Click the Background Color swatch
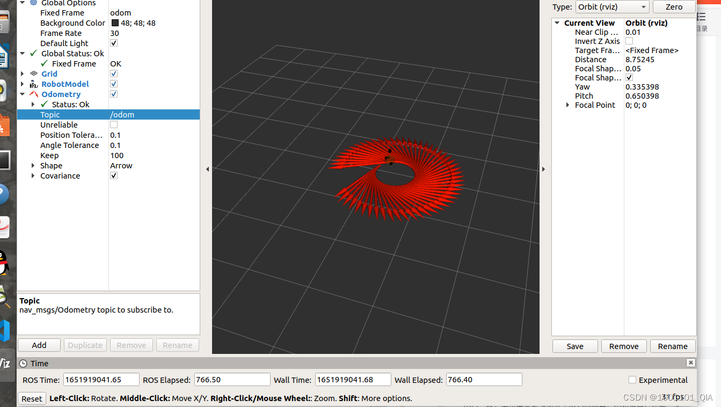 [x=115, y=23]
